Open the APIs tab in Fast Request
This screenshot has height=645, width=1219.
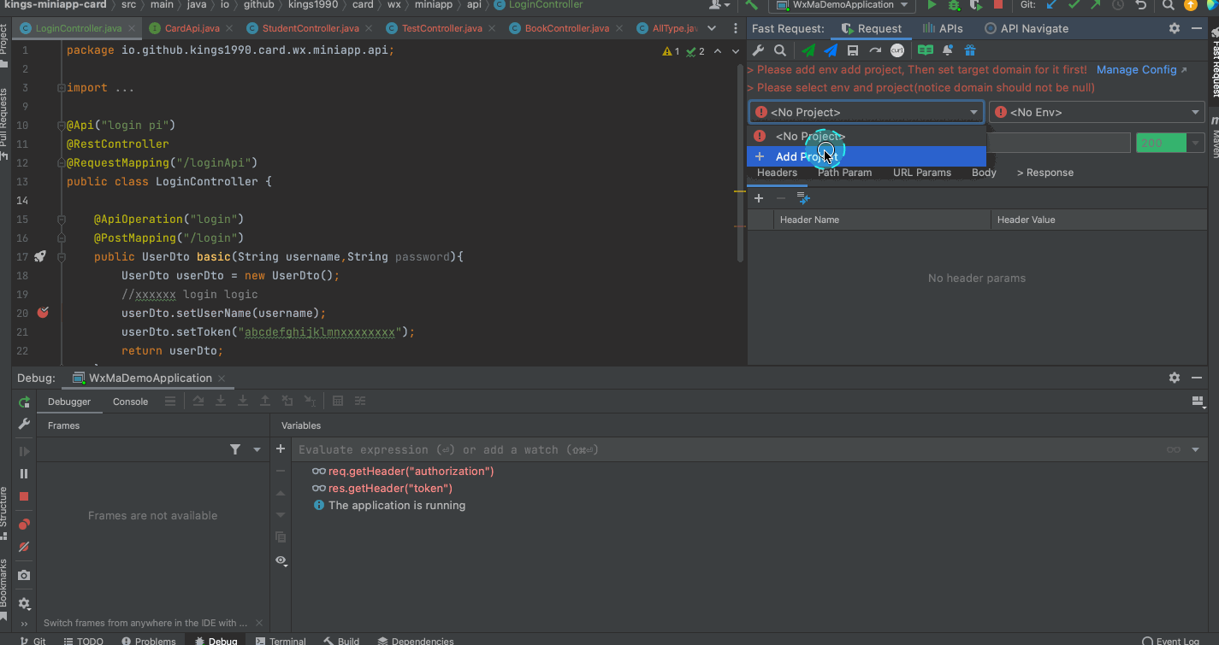click(942, 28)
